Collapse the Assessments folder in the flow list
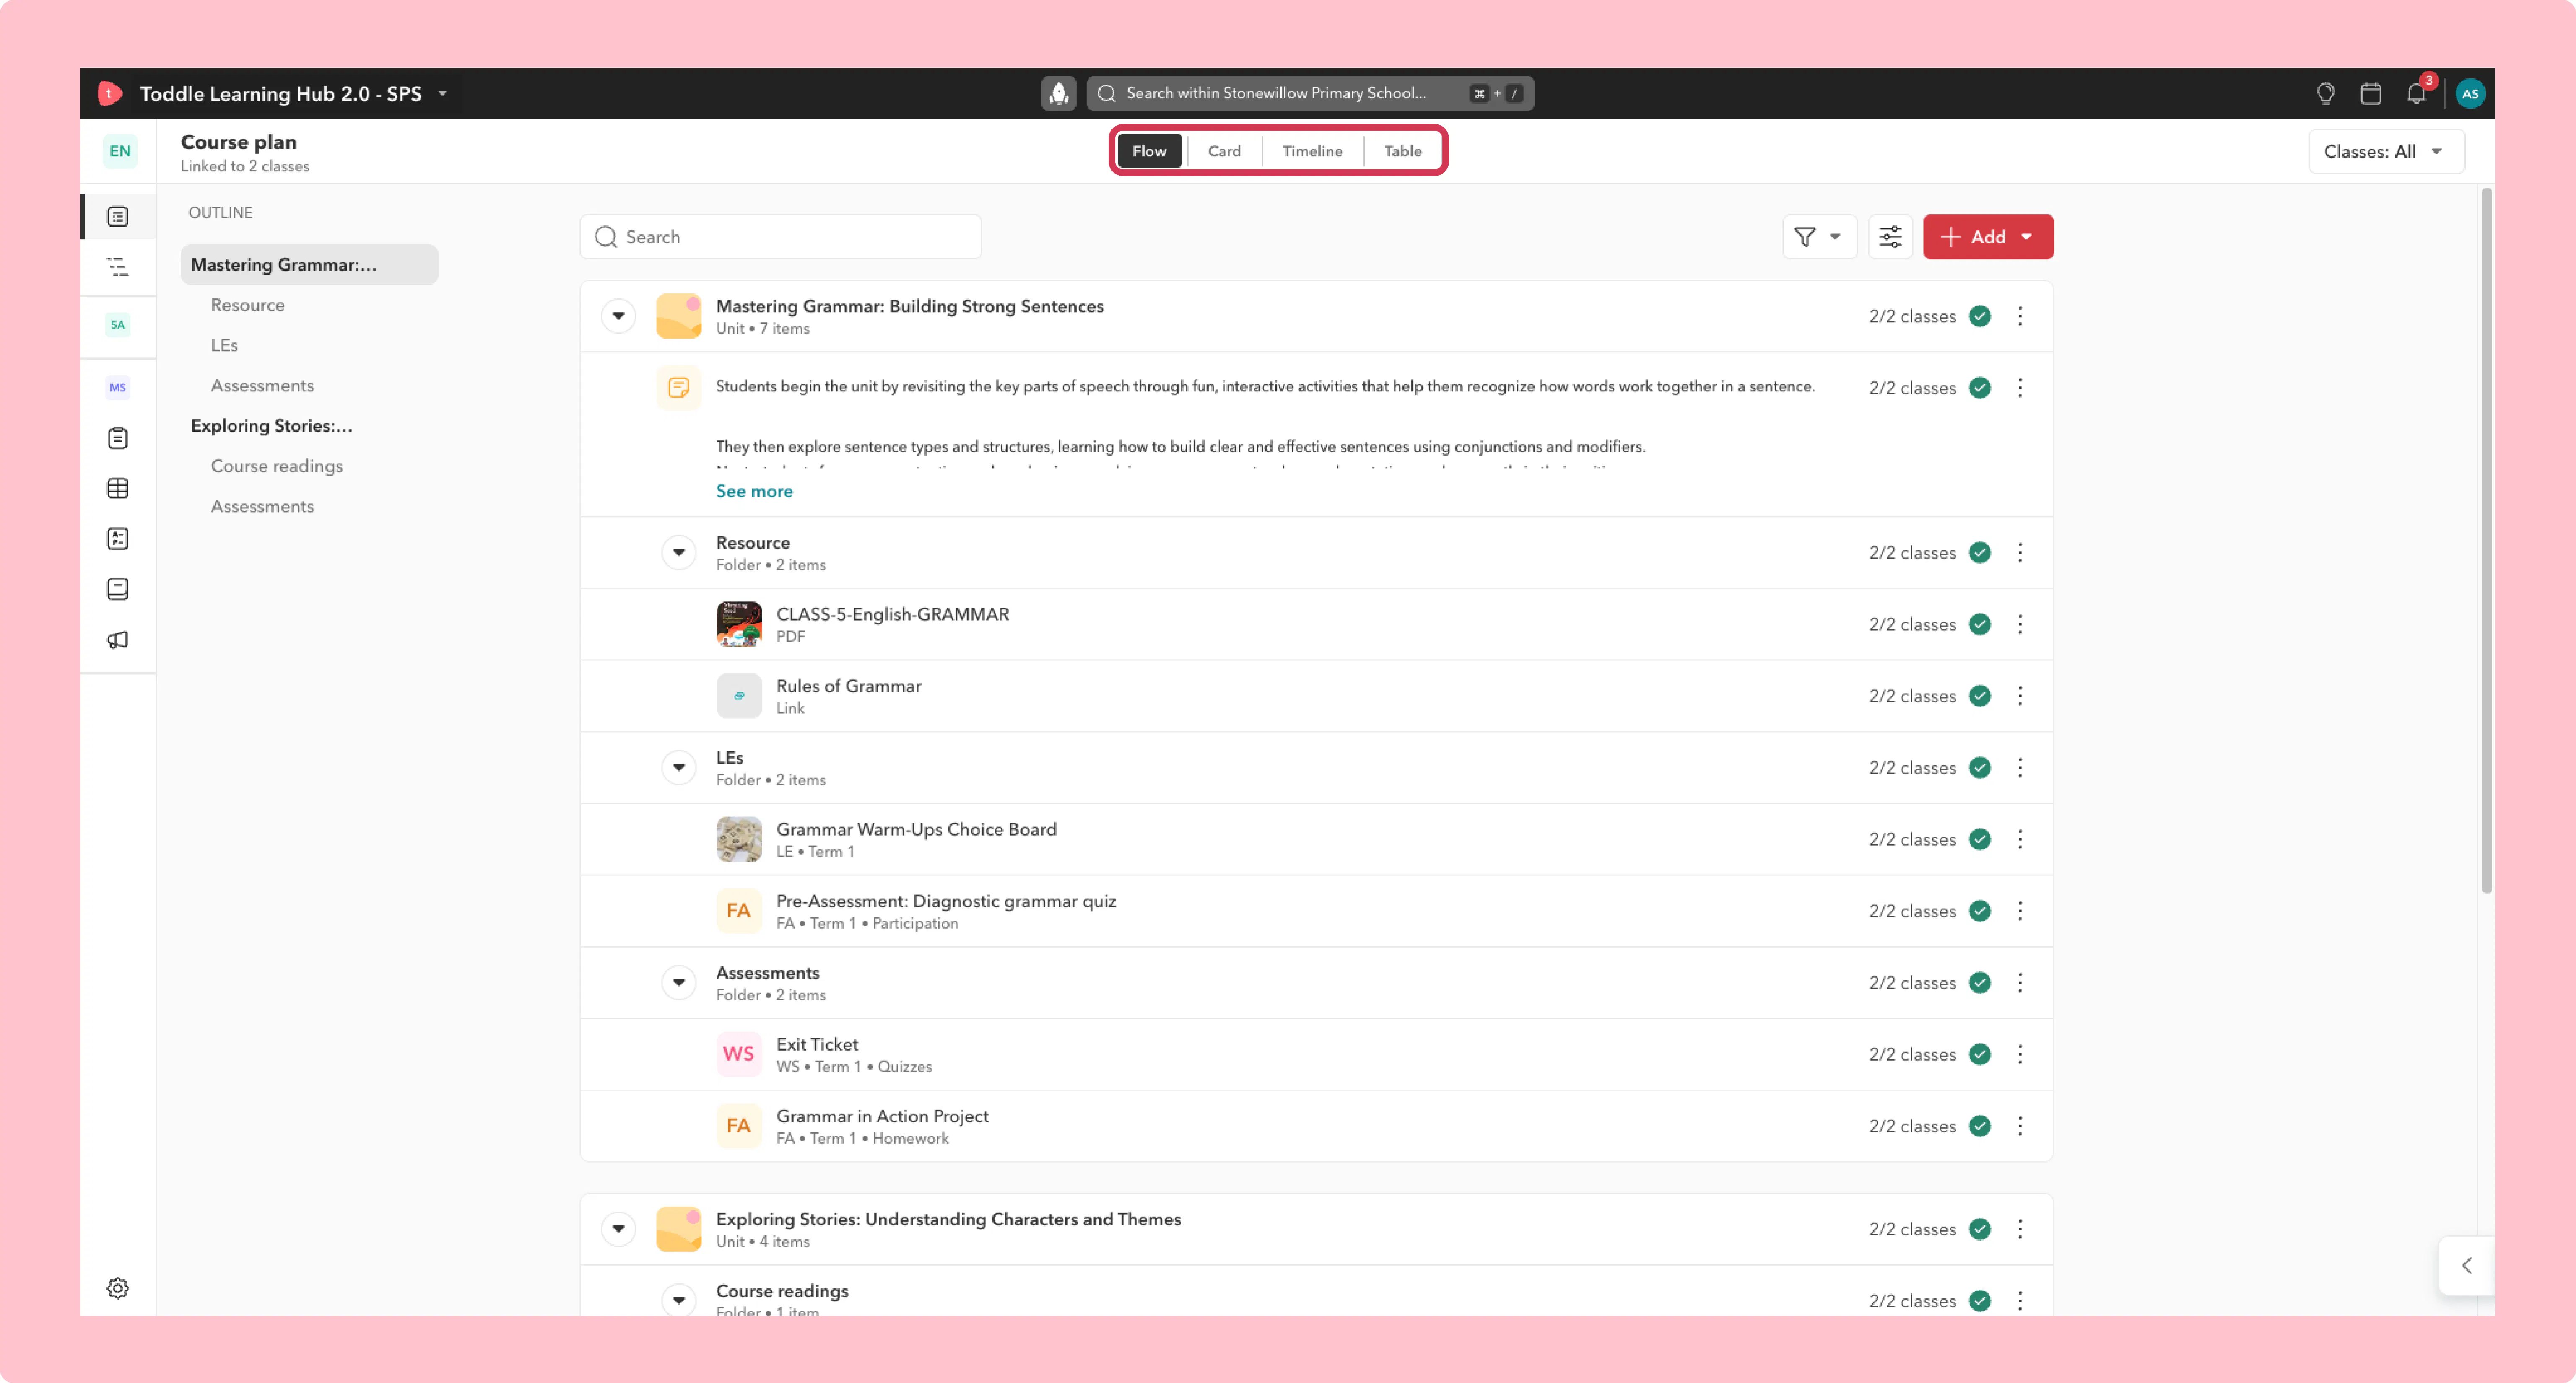This screenshot has height=1383, width=2576. point(678,983)
